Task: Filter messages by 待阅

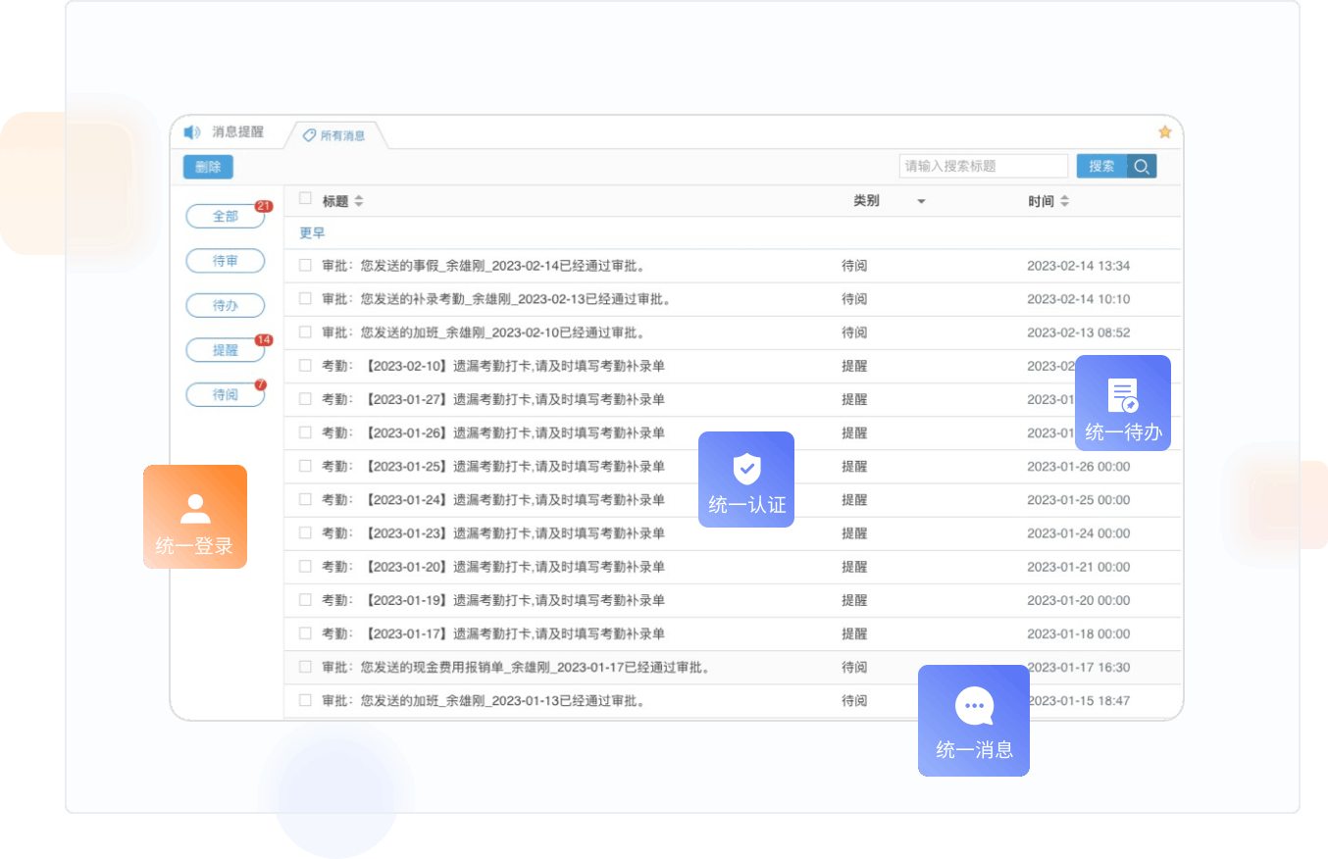Action: pos(225,394)
